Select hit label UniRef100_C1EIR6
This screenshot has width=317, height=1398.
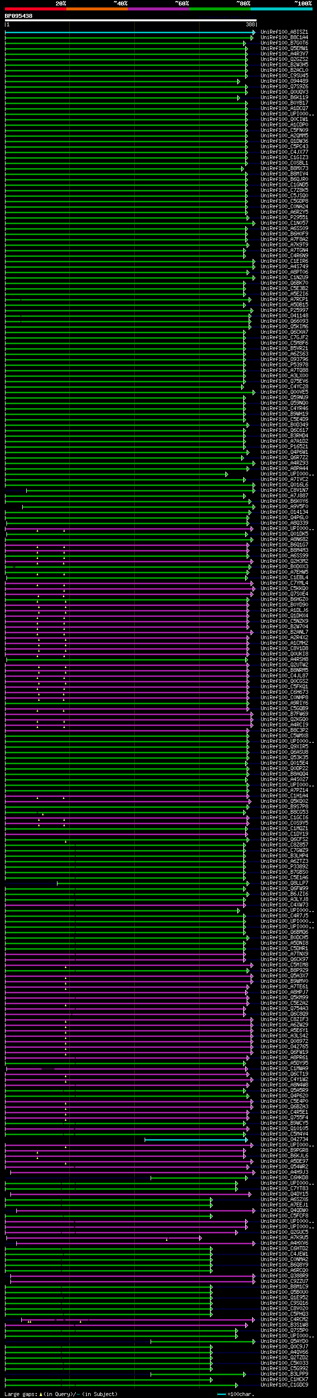[284, 261]
